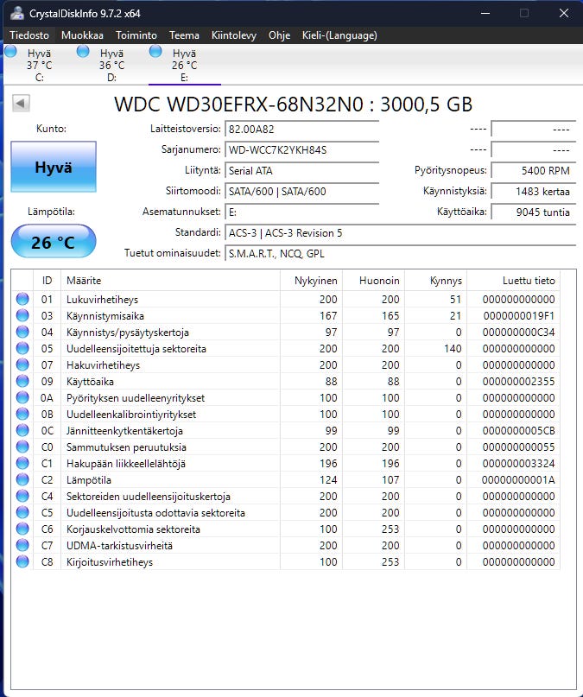Click the Huonoin column header

click(374, 281)
